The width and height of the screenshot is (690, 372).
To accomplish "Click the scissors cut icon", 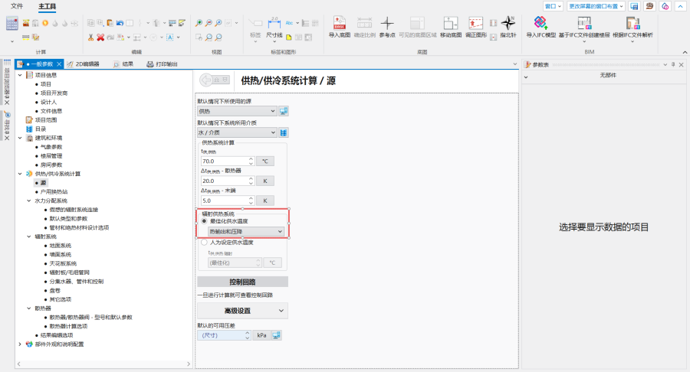I will coord(90,37).
